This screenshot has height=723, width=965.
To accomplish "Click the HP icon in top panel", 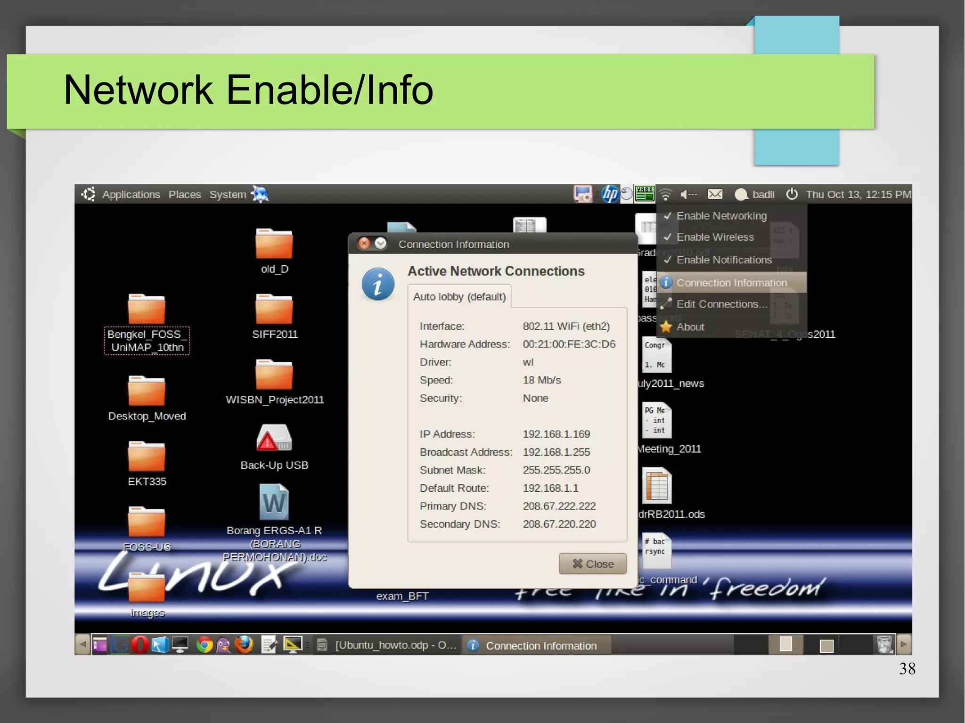I will (610, 194).
